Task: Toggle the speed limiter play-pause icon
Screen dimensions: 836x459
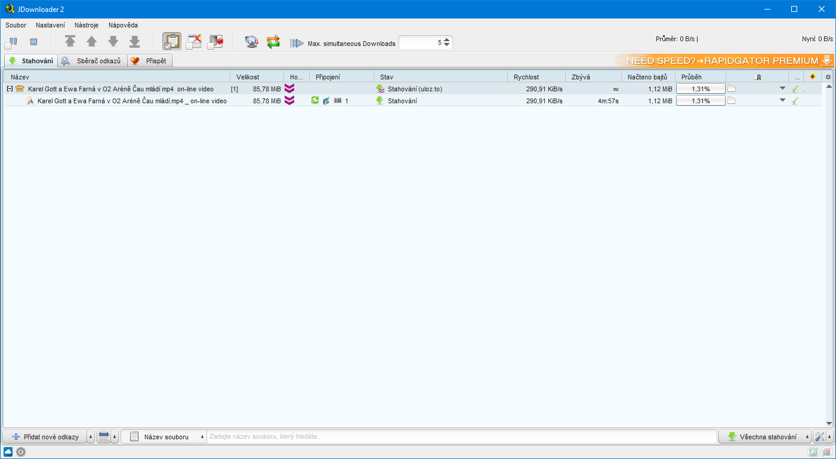Action: 297,43
